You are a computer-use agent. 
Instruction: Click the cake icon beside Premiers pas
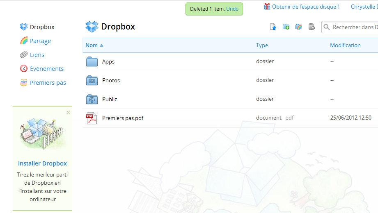[24, 83]
